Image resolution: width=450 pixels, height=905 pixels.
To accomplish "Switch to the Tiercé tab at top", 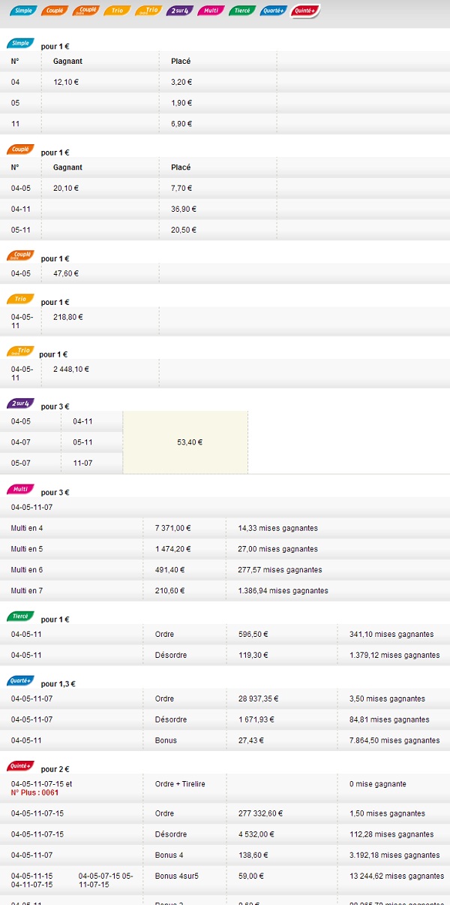I will click(242, 11).
